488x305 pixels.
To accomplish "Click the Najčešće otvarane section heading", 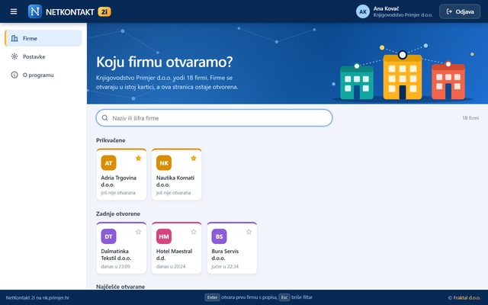I will pos(120,287).
